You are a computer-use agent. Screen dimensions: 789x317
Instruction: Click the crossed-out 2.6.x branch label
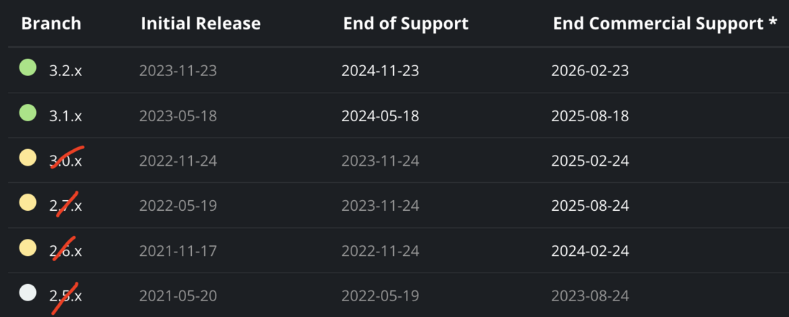tap(65, 251)
